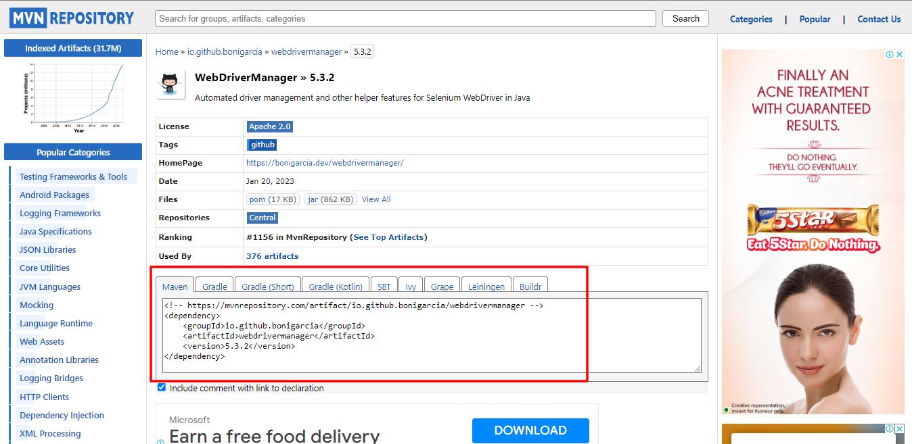The image size is (912, 444).
Task: Select the Buildr tab
Action: coord(530,287)
